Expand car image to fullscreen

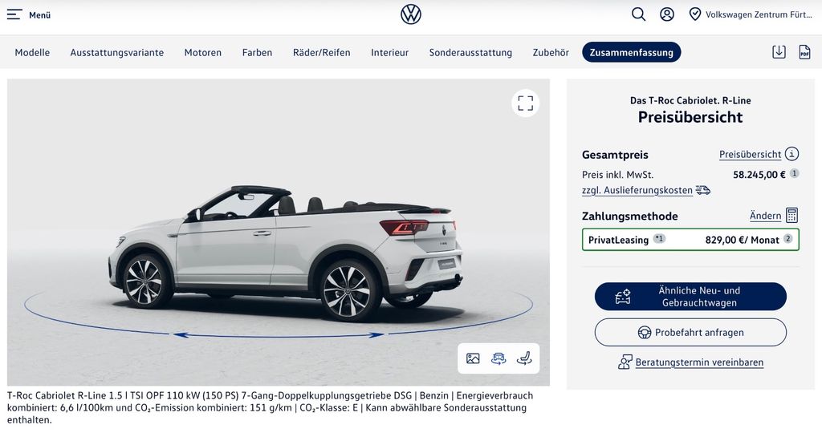(525, 103)
